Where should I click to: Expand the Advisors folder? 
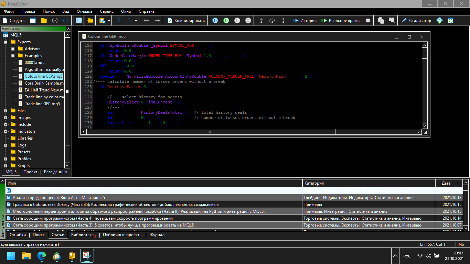point(13,49)
